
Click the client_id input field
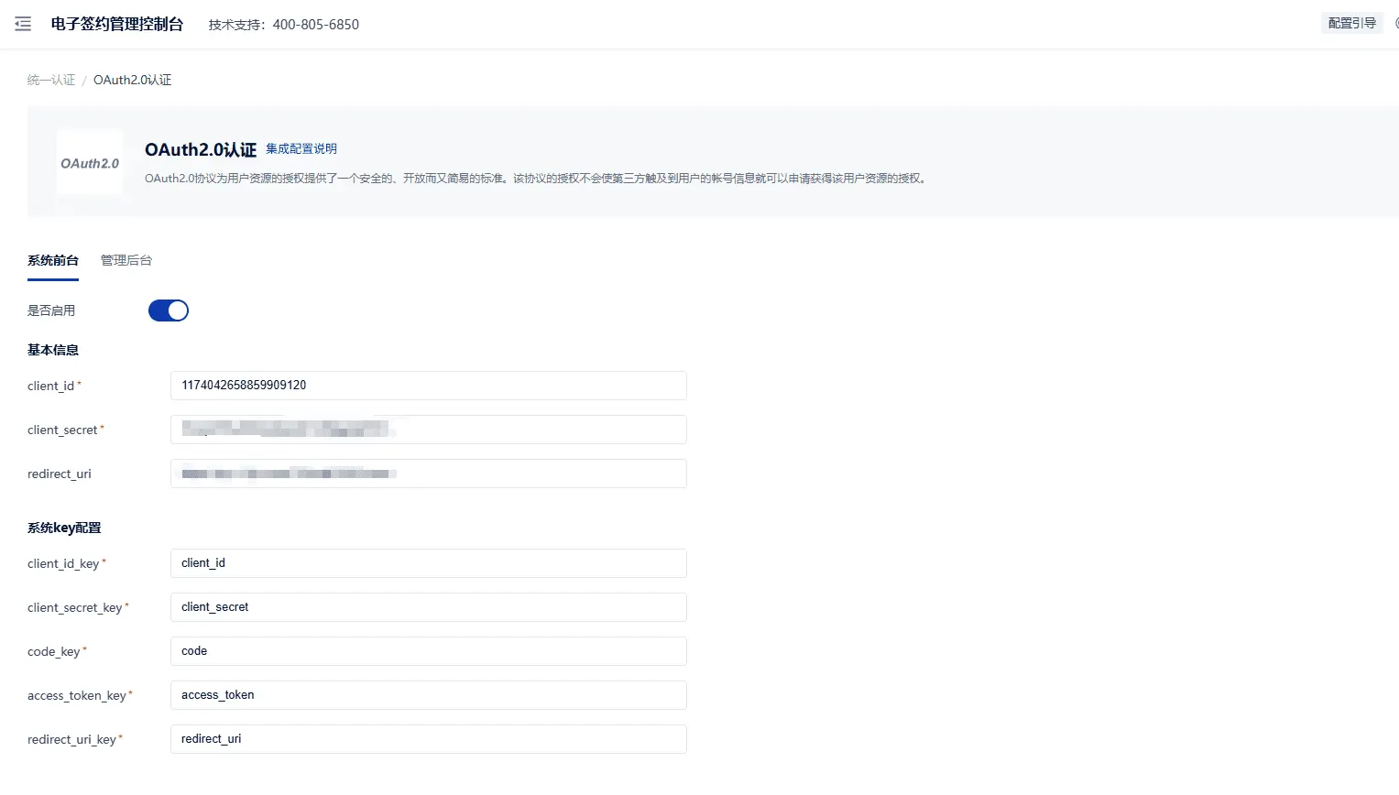point(428,386)
